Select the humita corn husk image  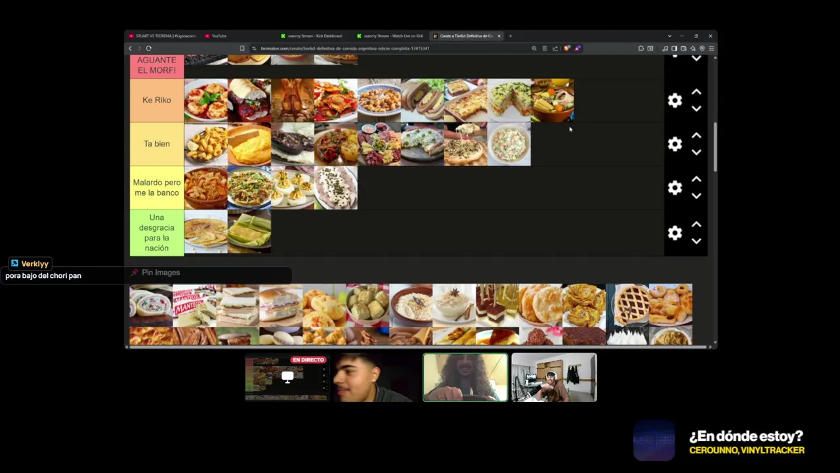point(249,232)
